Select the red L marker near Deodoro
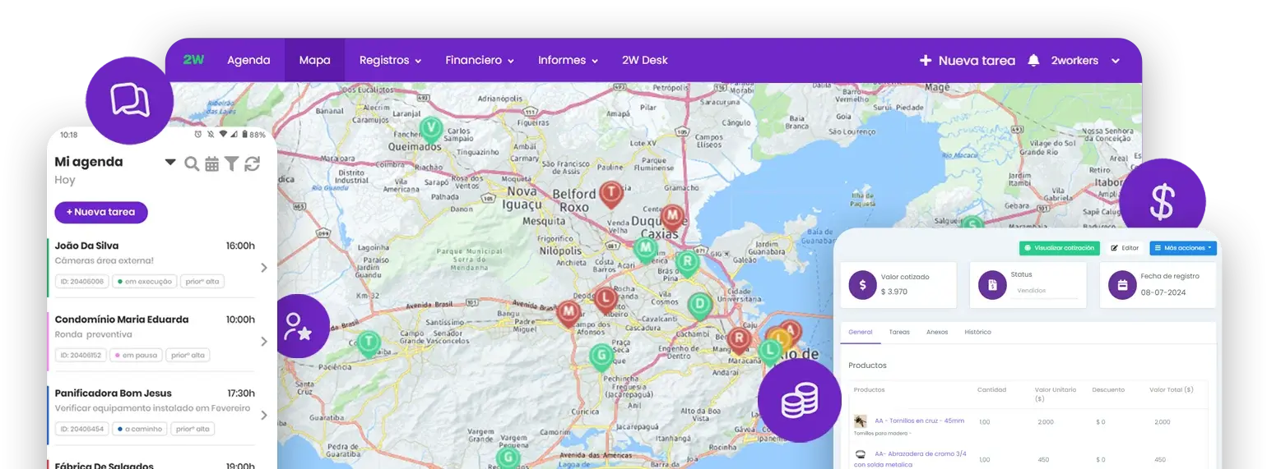The width and height of the screenshot is (1267, 469). [605, 299]
